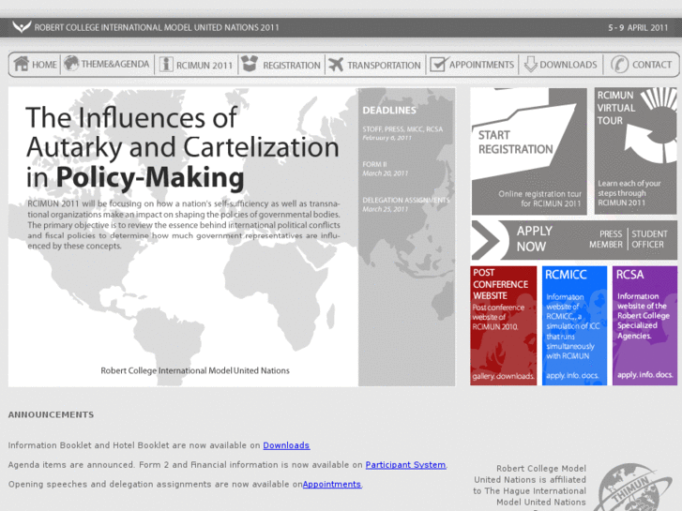Open the Start Registration tile
This screenshot has width=682, height=511.
click(x=528, y=151)
